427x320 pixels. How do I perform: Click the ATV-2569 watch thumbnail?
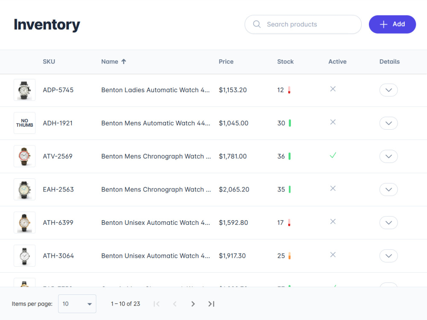click(24, 156)
